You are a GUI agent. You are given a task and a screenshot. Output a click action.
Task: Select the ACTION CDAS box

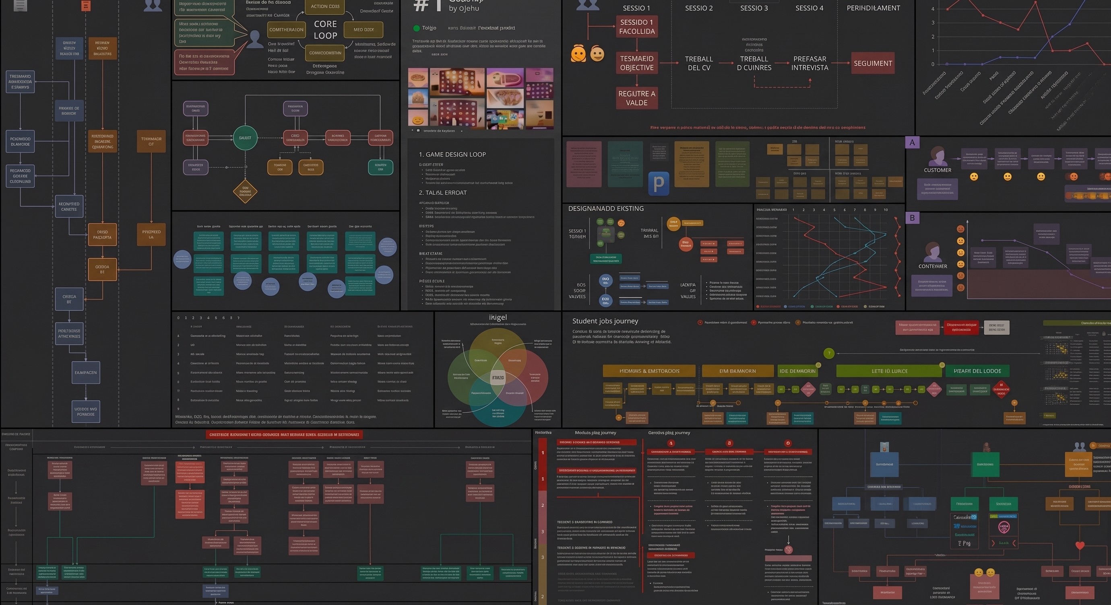pos(325,6)
